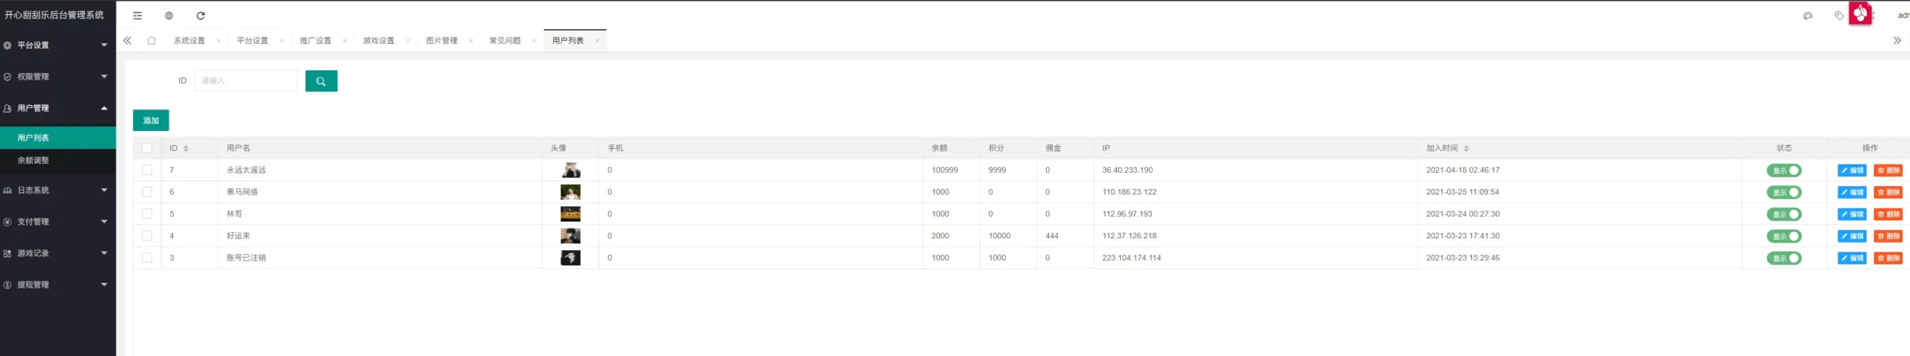Expand the 支付管理 sidebar menu
The height and width of the screenshot is (356, 1910).
[57, 222]
